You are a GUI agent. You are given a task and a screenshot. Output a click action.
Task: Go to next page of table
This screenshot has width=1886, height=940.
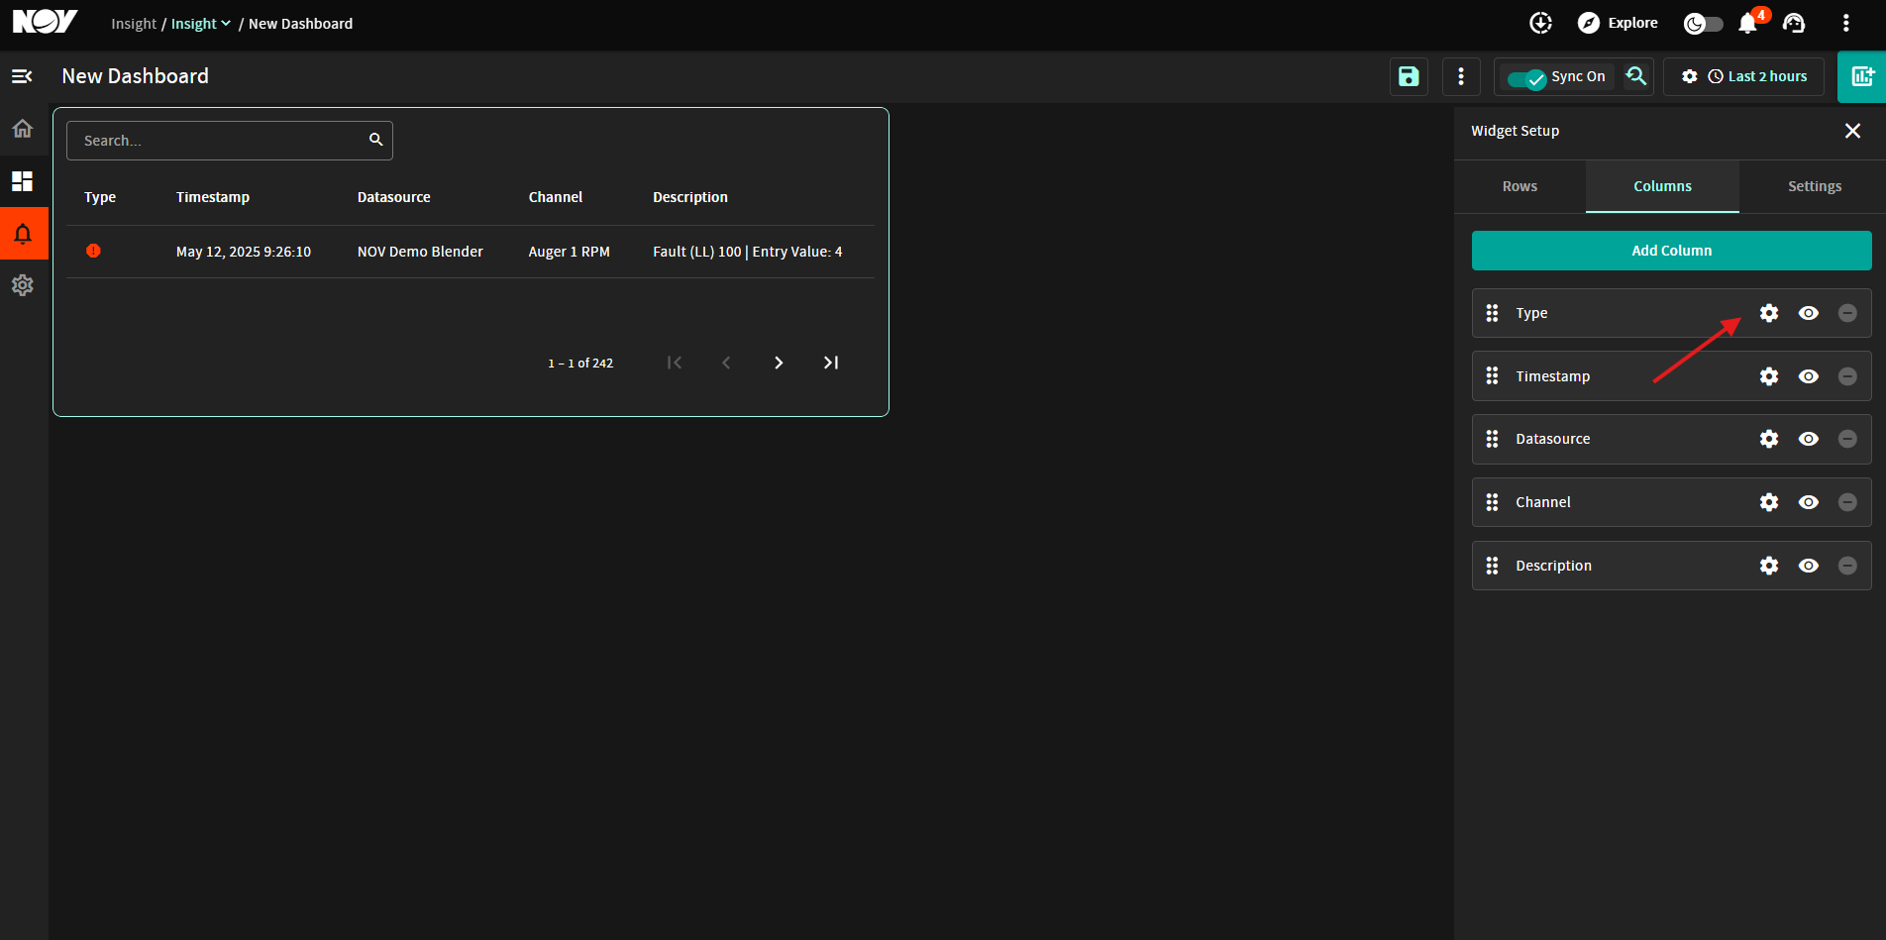click(779, 363)
